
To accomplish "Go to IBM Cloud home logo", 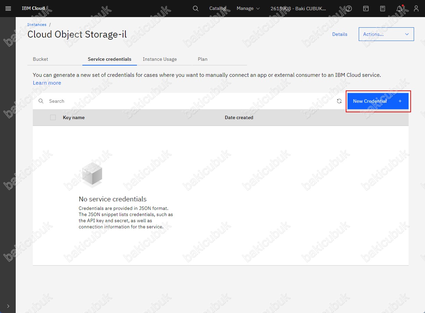I will (33, 9).
